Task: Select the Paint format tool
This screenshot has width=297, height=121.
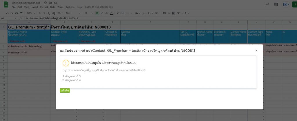Action: pos(21,13)
